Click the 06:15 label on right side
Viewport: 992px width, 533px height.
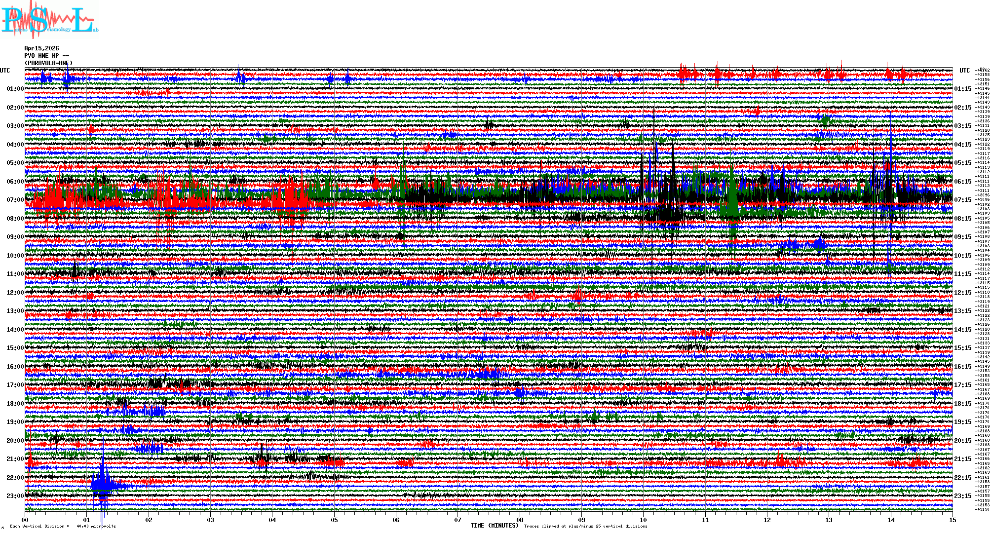tap(962, 182)
